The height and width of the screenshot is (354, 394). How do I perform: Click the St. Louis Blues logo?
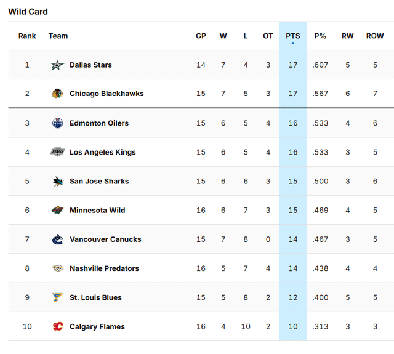(58, 297)
